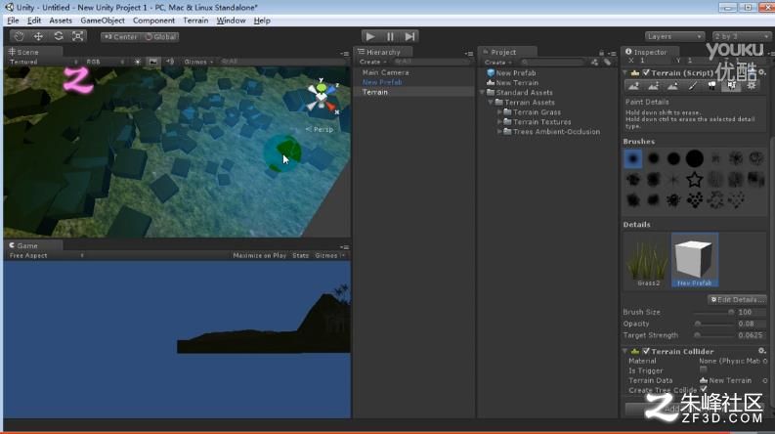775x434 pixels.
Task: Toggle scene game overlay image icon
Action: [x=153, y=62]
